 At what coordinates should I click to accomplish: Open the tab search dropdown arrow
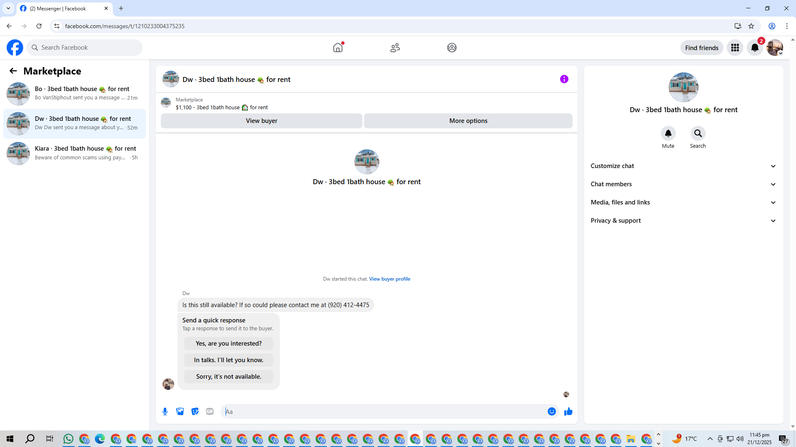point(8,8)
